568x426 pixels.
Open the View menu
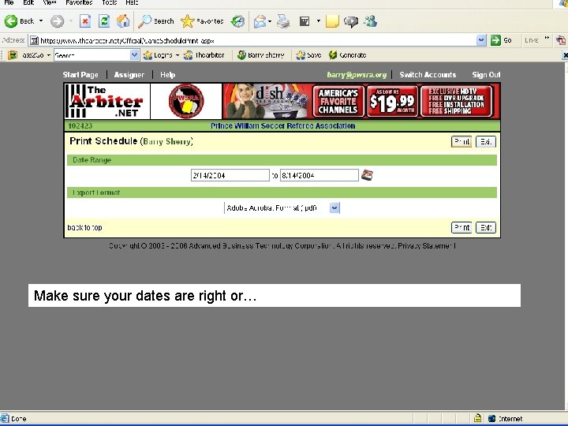click(49, 2)
